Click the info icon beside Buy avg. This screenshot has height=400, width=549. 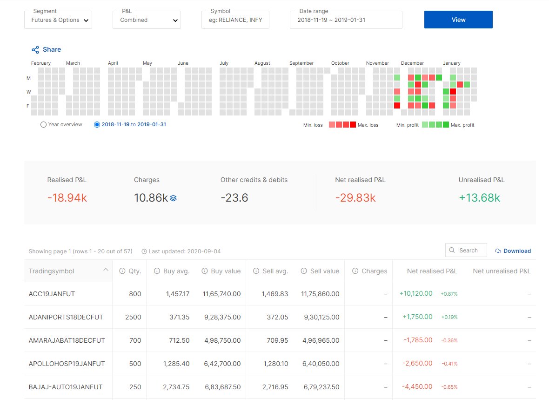point(157,271)
